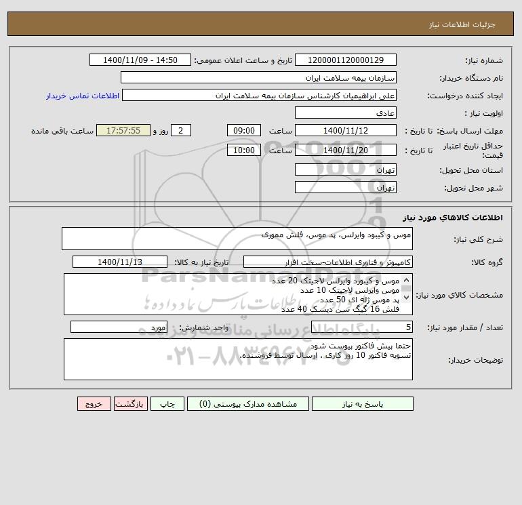
Task: Click quantity field showing 5
Action: pyautogui.click(x=362, y=327)
